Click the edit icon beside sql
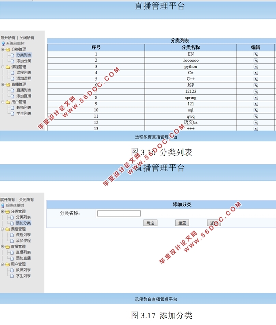The height and width of the screenshot is (325, 276). [255, 110]
